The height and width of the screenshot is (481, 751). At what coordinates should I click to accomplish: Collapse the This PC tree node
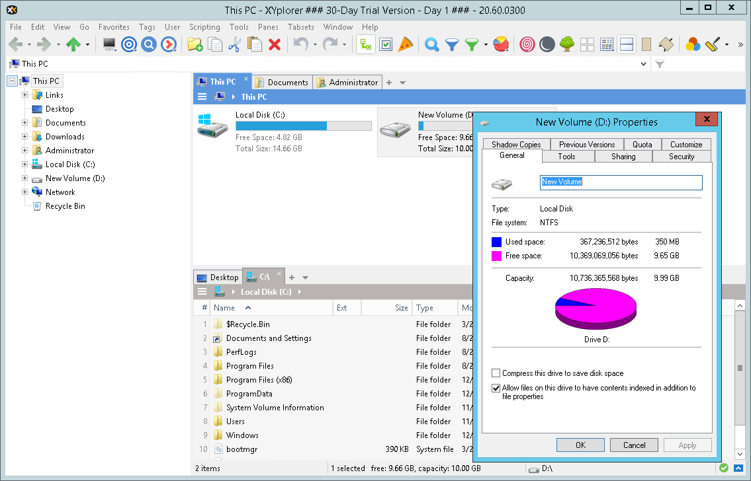(x=13, y=81)
